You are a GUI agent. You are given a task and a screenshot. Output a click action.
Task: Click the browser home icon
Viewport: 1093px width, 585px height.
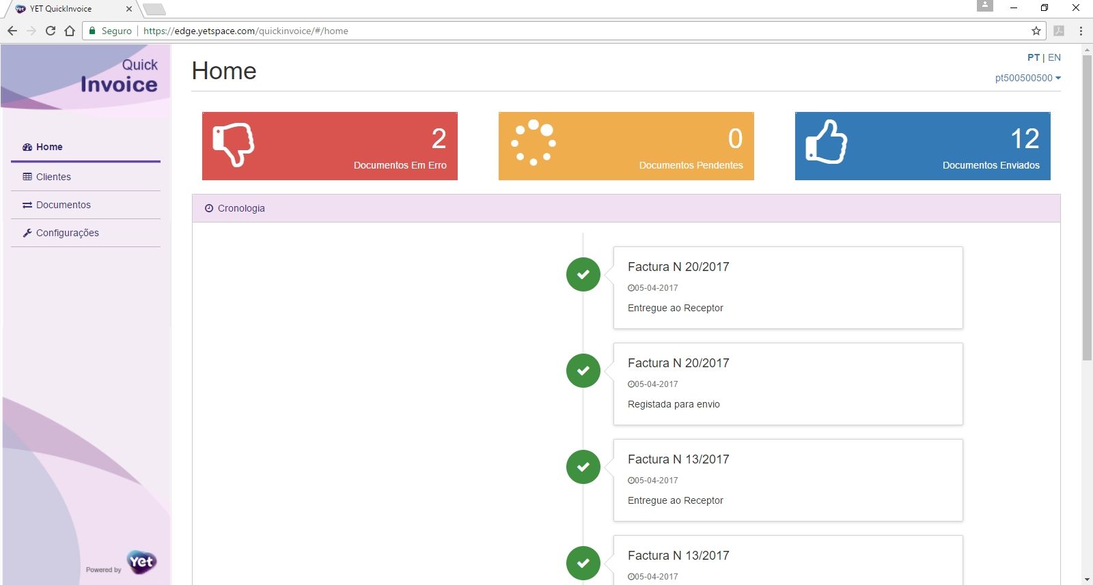[70, 31]
